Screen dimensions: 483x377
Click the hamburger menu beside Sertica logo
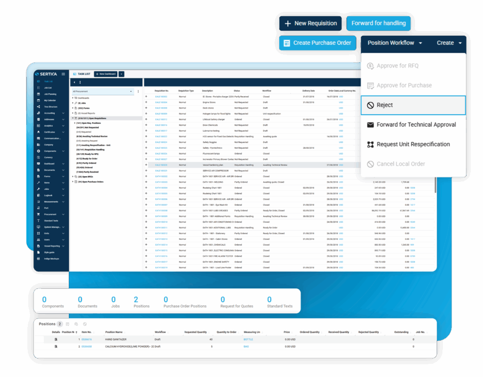[x=63, y=74]
